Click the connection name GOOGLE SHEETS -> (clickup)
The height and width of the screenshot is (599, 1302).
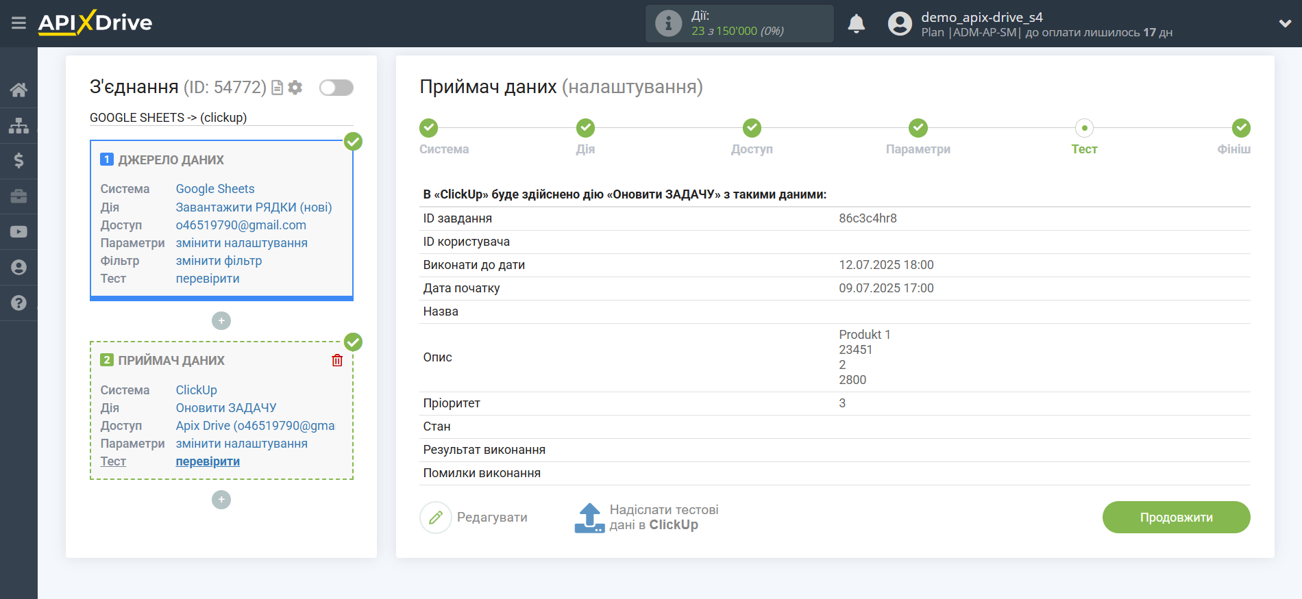click(169, 118)
